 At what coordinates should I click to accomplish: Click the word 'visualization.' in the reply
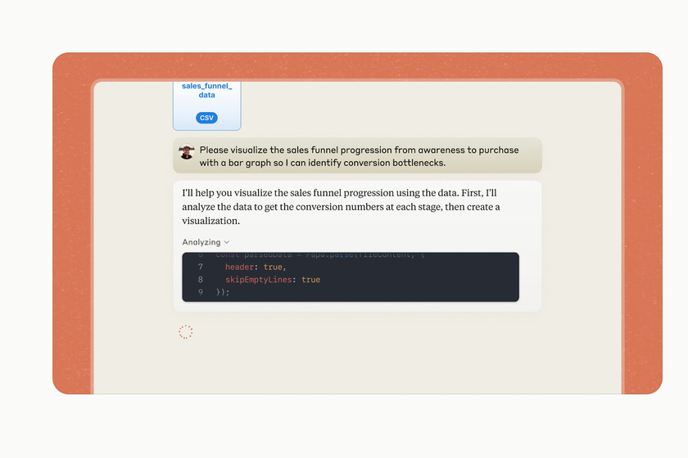[211, 221]
